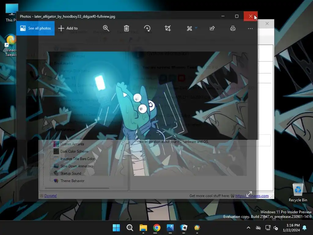Toggle fullscreen with the diagonal arrows icon
The width and height of the screenshot is (313, 235).
249,194
